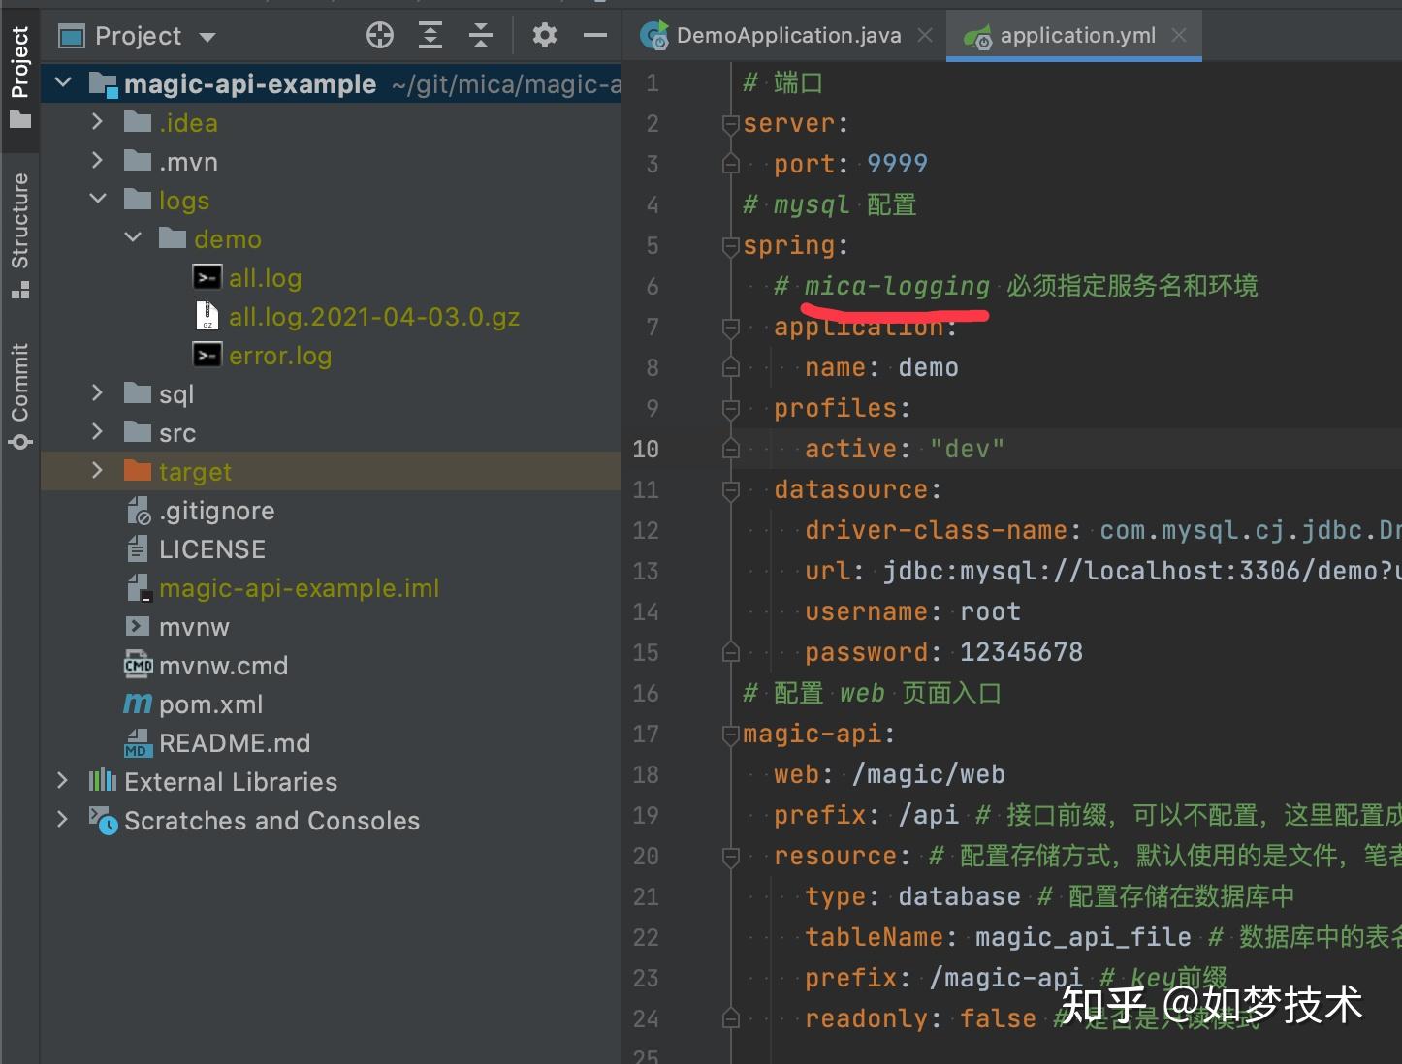Hide the Project tool window with the minus icon
1402x1064 pixels.
(595, 36)
